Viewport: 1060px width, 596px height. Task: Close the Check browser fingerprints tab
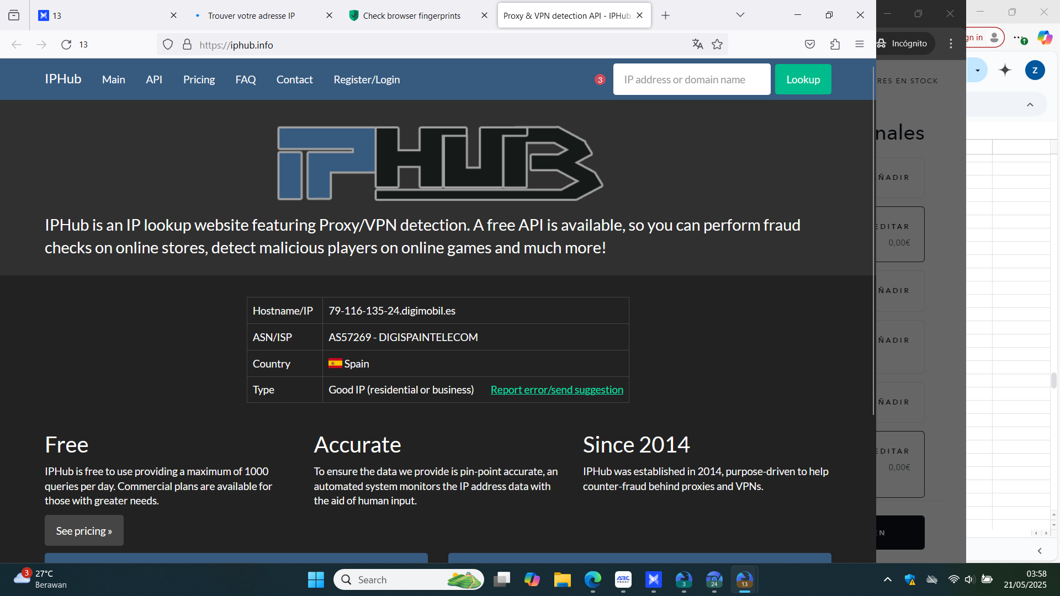[x=484, y=15]
